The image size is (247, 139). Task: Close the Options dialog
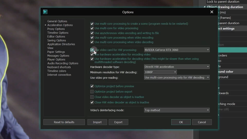pos(212,12)
